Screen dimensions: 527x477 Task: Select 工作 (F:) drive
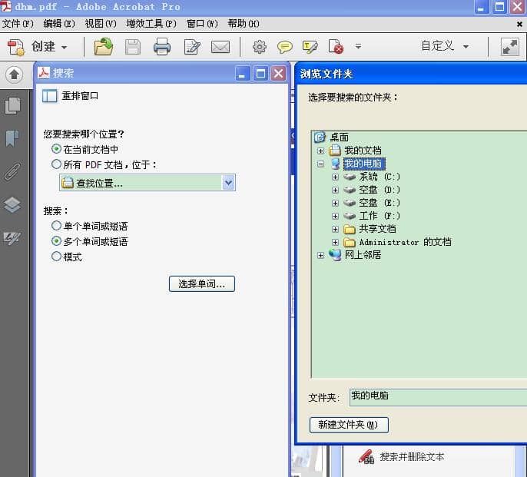(380, 216)
